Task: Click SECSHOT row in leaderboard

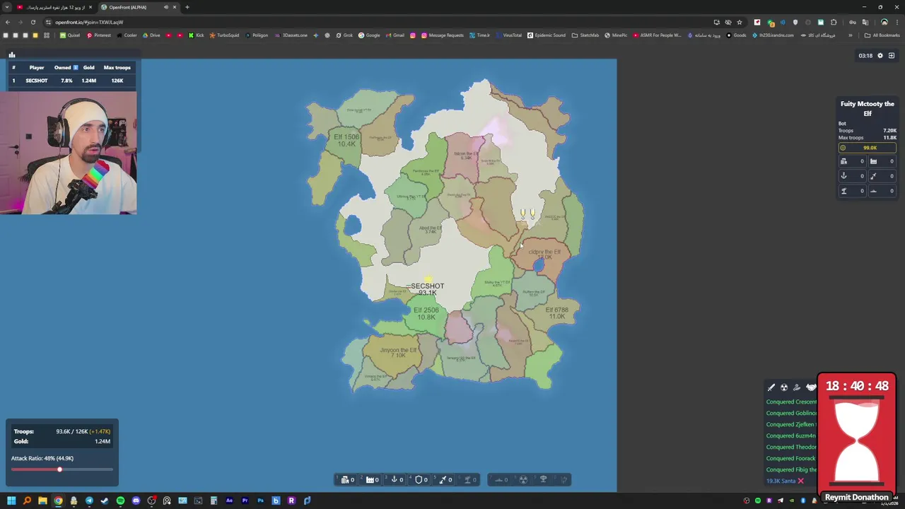Action: 71,81
